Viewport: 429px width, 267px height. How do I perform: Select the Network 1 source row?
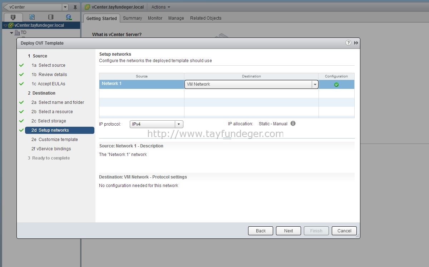(142, 84)
